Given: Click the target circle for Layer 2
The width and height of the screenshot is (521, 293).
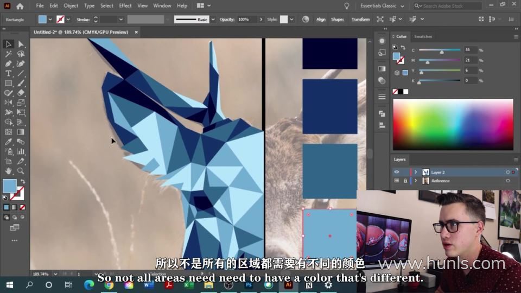Looking at the screenshot, I should pos(508,172).
